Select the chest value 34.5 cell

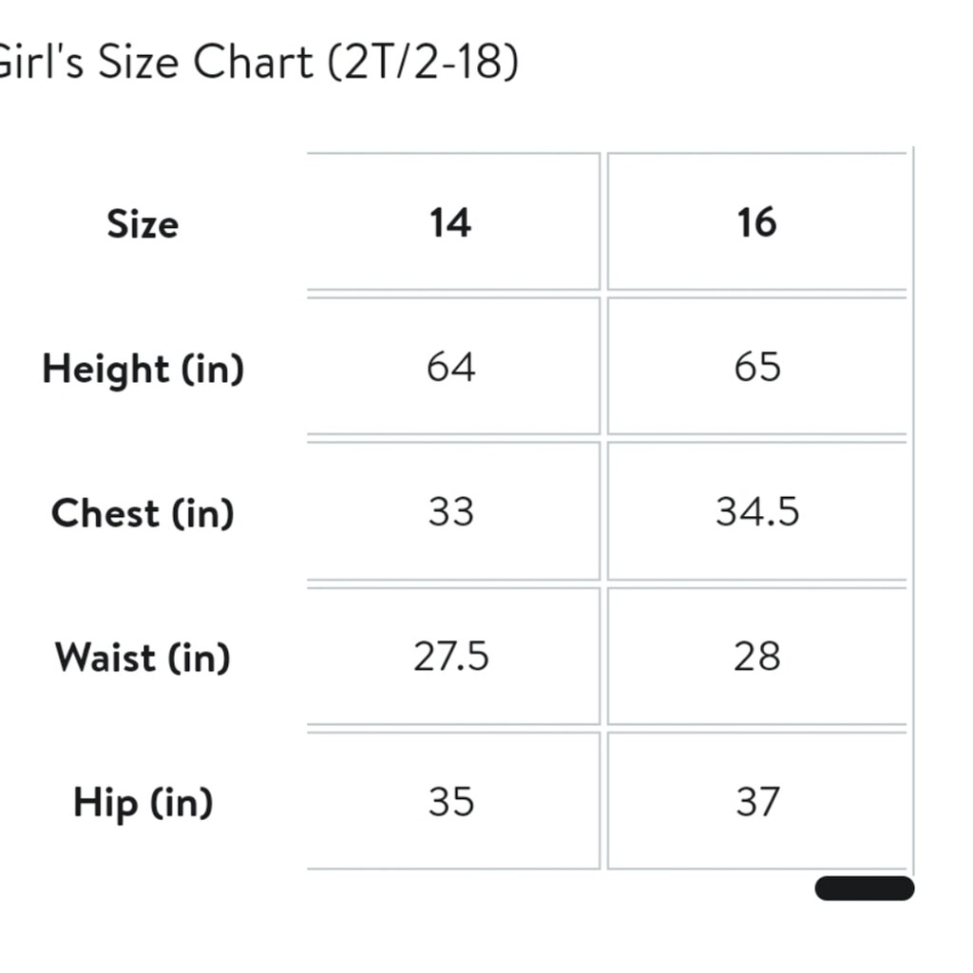click(x=756, y=512)
